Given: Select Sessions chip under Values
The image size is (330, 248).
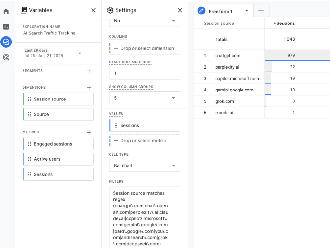Looking at the screenshot, I should coord(145,125).
